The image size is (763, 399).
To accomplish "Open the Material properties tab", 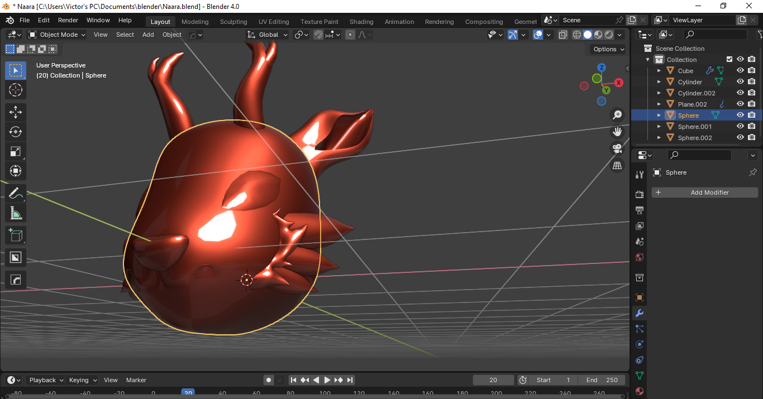I will pyautogui.click(x=640, y=391).
